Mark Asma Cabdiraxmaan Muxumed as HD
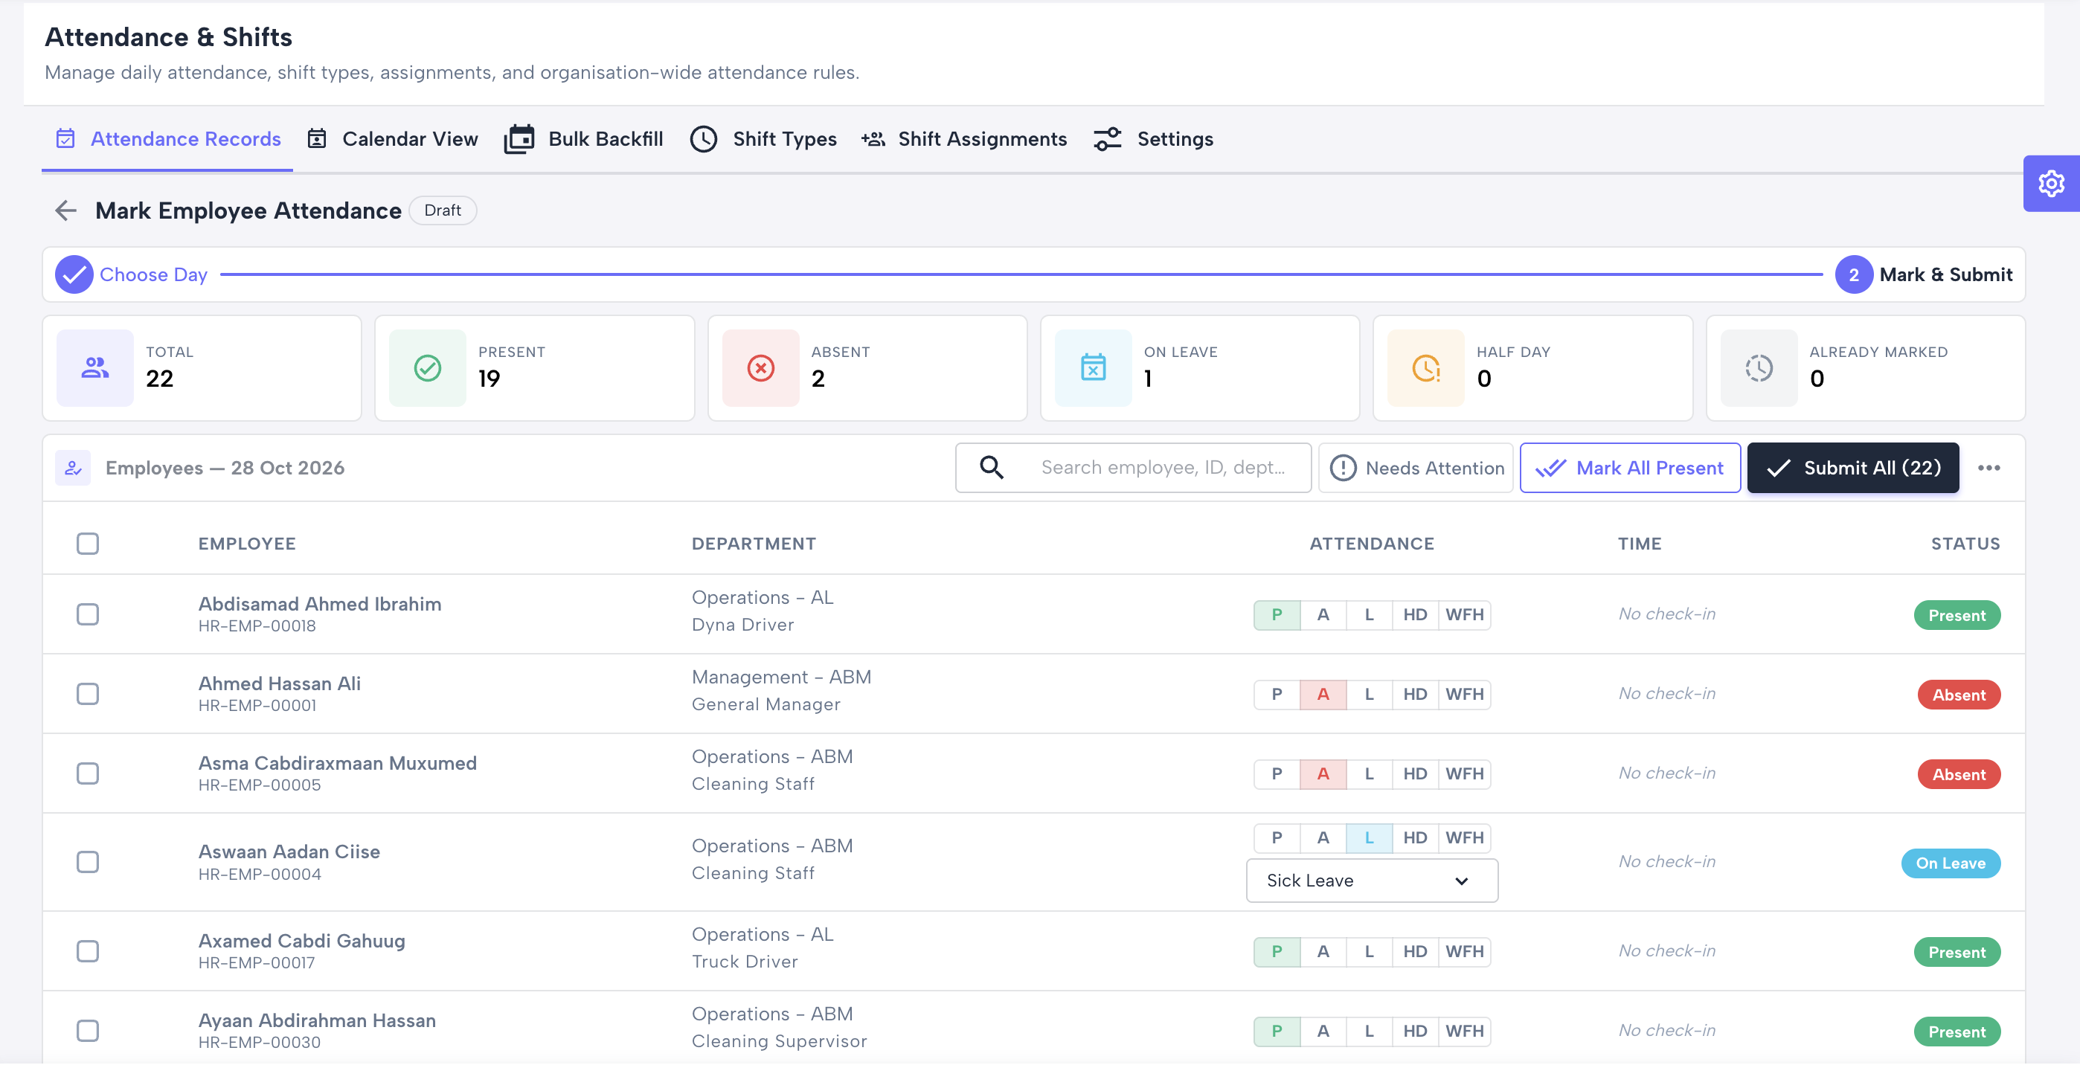Viewport: 2080px width, 1065px height. (x=1415, y=774)
